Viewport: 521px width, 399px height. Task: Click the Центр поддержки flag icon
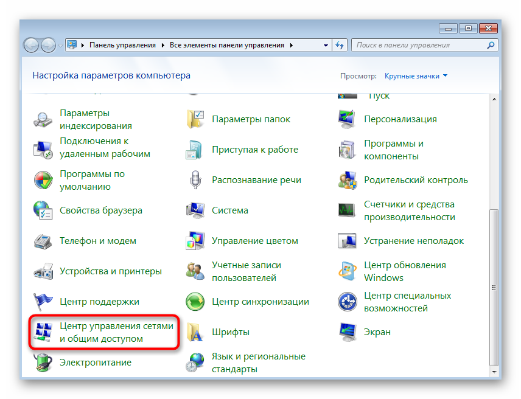(x=43, y=302)
